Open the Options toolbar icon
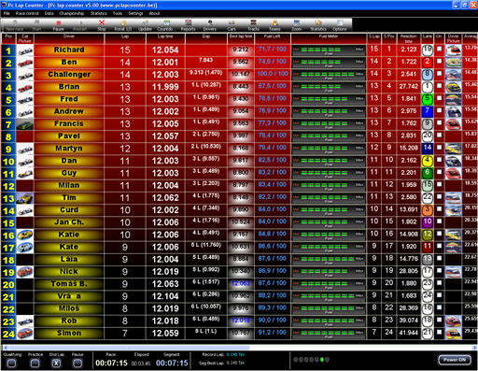 coord(340,25)
